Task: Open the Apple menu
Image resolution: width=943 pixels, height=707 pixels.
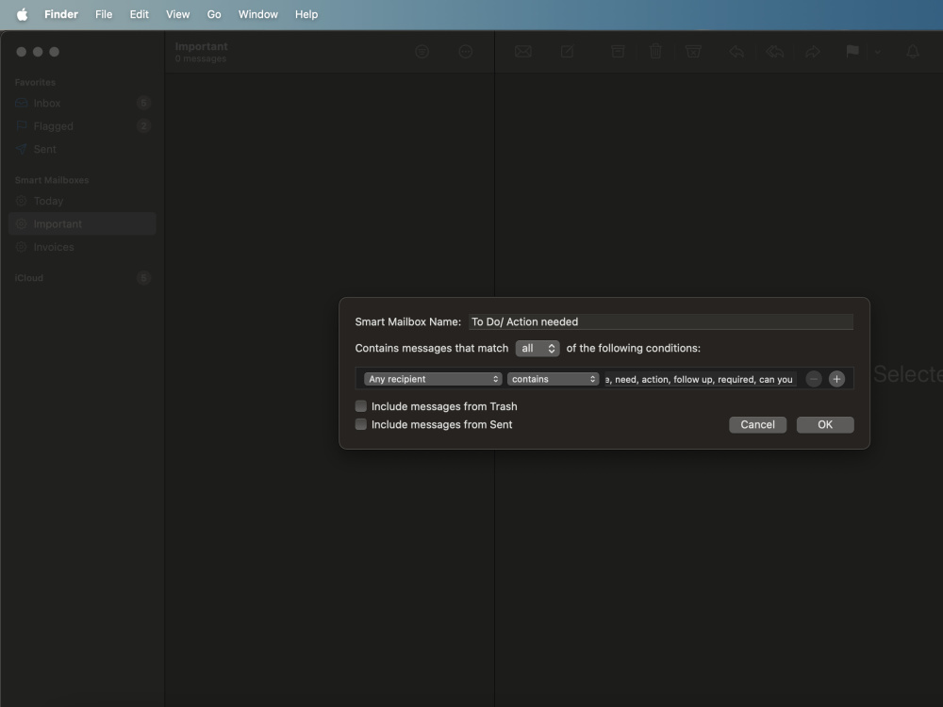Action: coord(23,14)
